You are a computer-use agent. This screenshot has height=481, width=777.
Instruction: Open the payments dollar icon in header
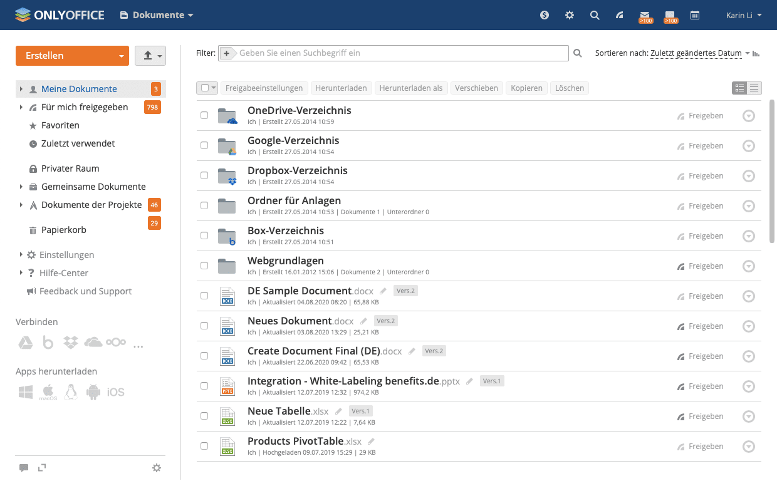(x=545, y=15)
